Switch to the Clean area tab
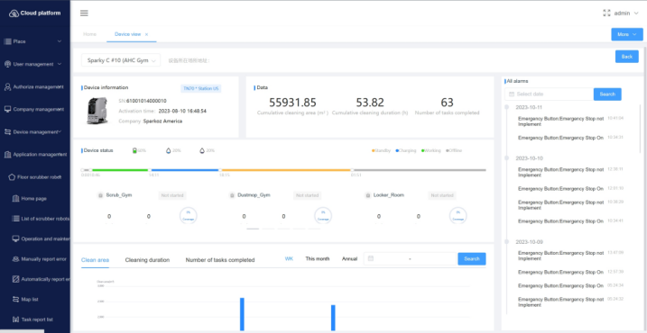 pos(96,260)
